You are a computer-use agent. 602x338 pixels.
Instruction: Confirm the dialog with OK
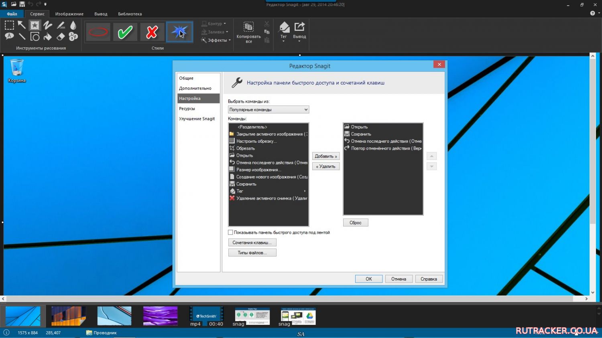point(369,279)
